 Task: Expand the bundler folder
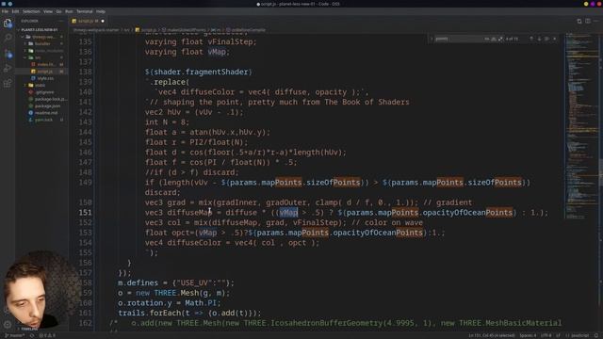point(41,44)
